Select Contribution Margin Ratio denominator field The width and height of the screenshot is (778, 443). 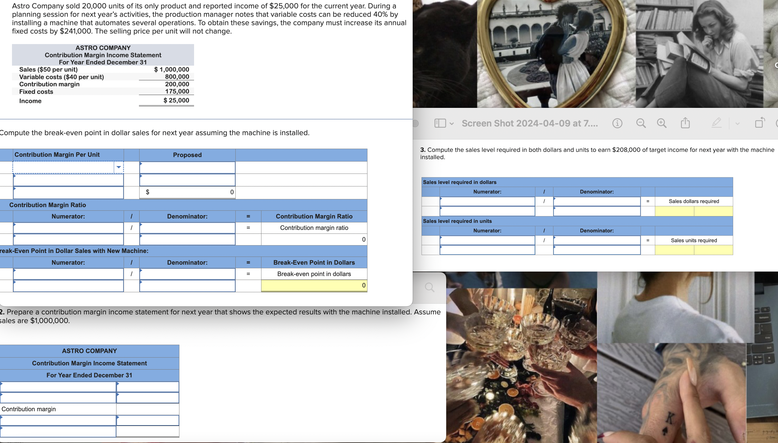187,228
